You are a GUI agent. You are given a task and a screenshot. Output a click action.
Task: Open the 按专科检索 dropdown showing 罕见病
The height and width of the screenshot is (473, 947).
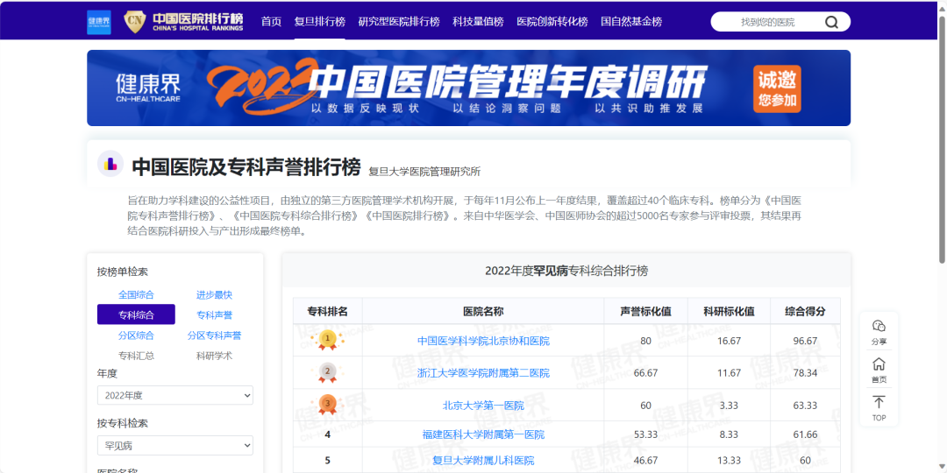tap(175, 446)
